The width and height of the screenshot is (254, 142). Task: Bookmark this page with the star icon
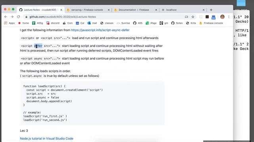193,17
